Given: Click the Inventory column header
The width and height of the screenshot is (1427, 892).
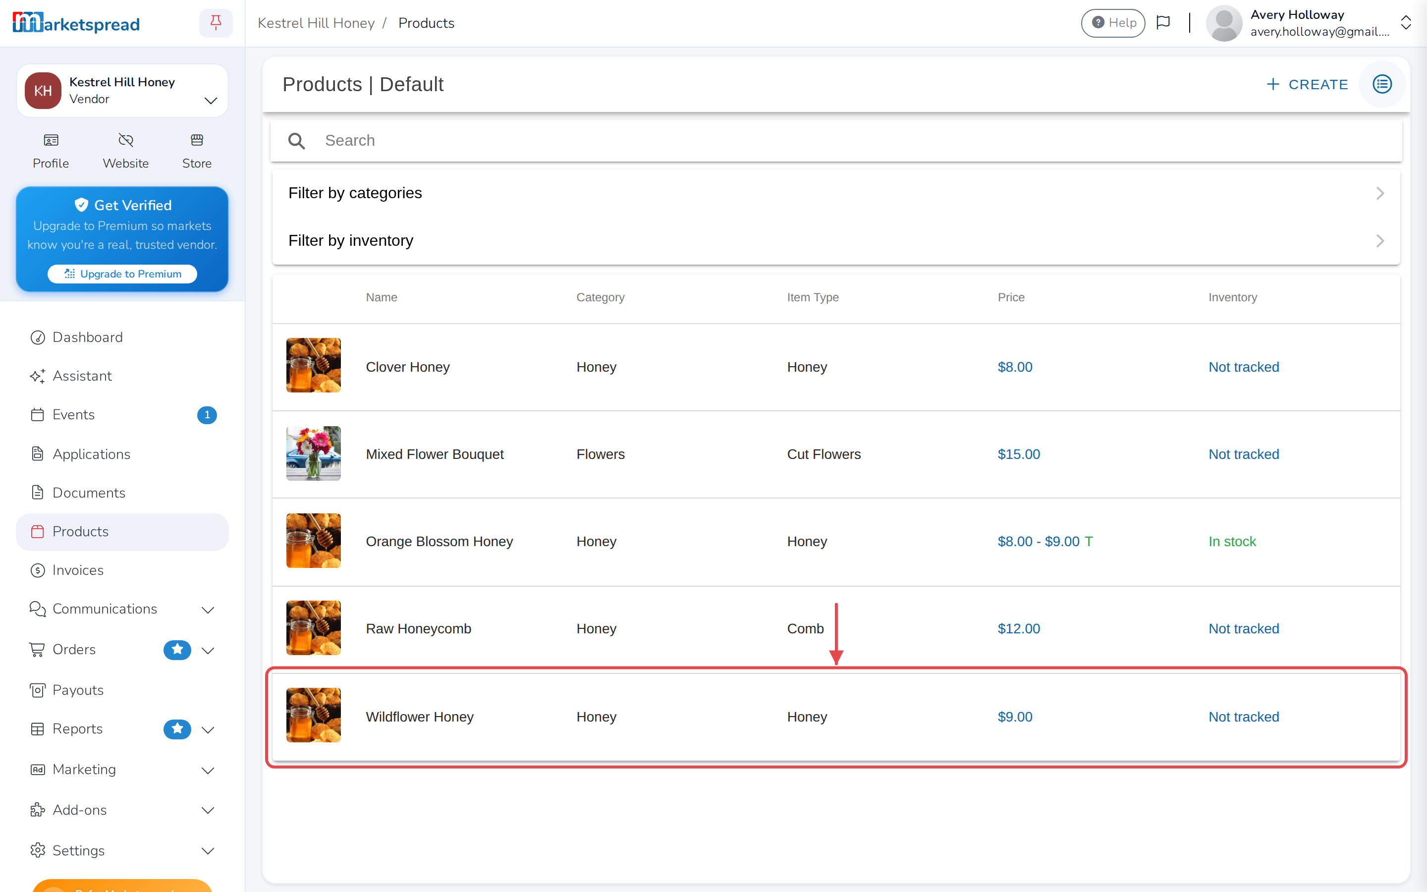Looking at the screenshot, I should click(x=1232, y=297).
